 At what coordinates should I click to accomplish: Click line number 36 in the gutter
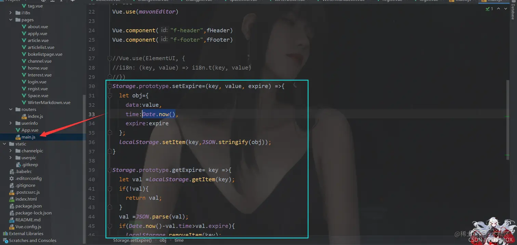pyautogui.click(x=92, y=142)
